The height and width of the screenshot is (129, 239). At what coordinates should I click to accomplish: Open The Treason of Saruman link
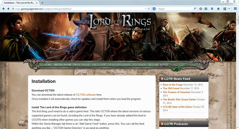point(177,92)
